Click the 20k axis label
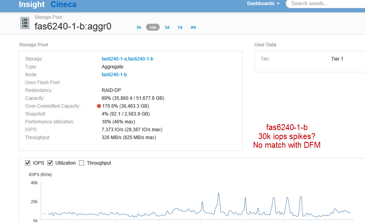Image resolution: width=365 pixels, height=222 pixels. point(34,202)
